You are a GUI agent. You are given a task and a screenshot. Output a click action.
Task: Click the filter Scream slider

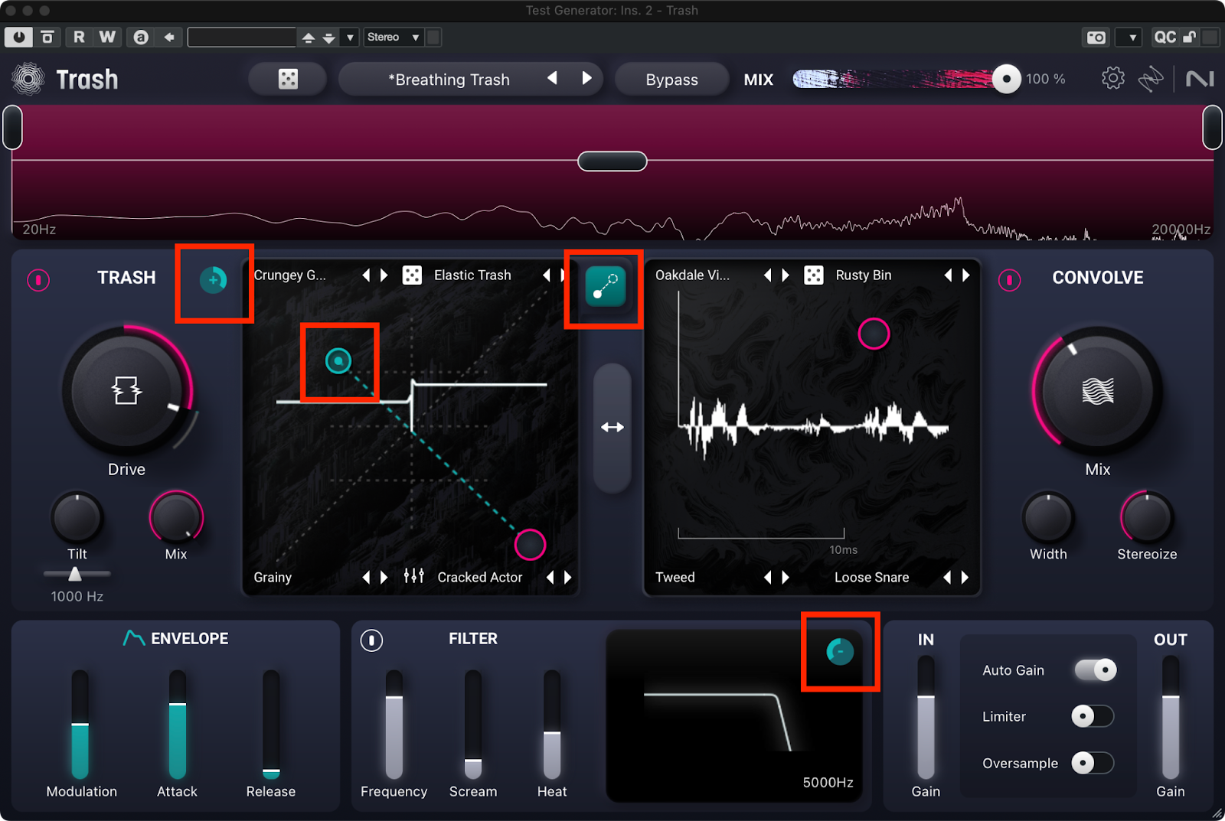(473, 725)
